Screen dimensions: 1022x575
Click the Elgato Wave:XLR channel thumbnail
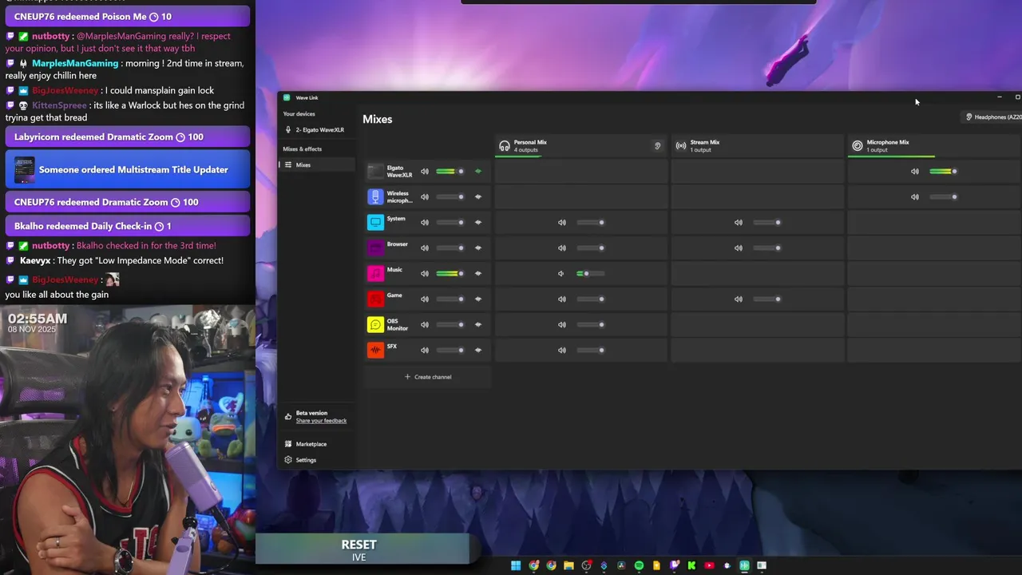375,171
